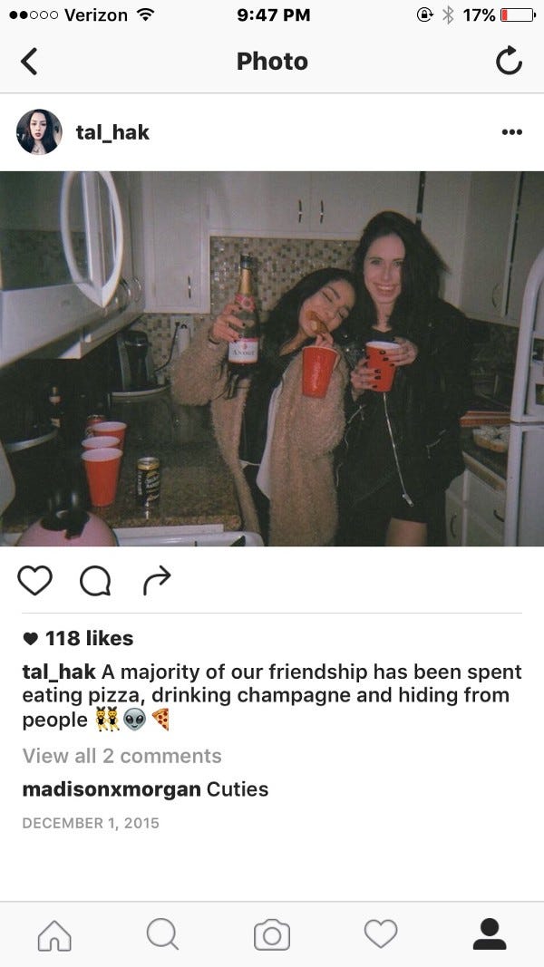Expand View all 2 comments

122,756
